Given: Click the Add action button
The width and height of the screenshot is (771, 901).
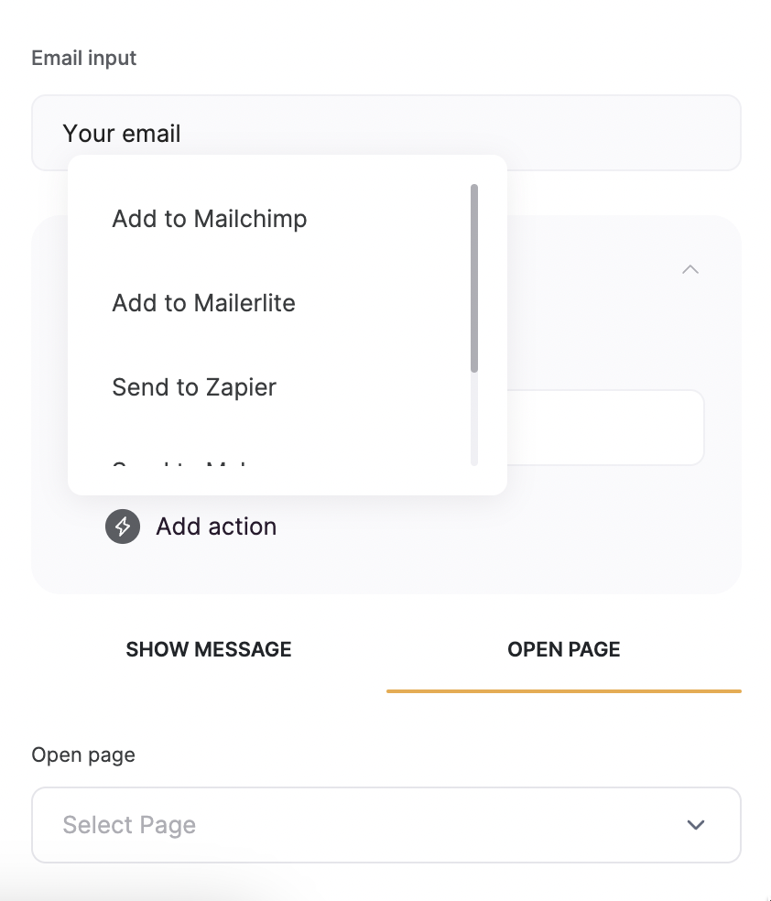Looking at the screenshot, I should (x=190, y=526).
